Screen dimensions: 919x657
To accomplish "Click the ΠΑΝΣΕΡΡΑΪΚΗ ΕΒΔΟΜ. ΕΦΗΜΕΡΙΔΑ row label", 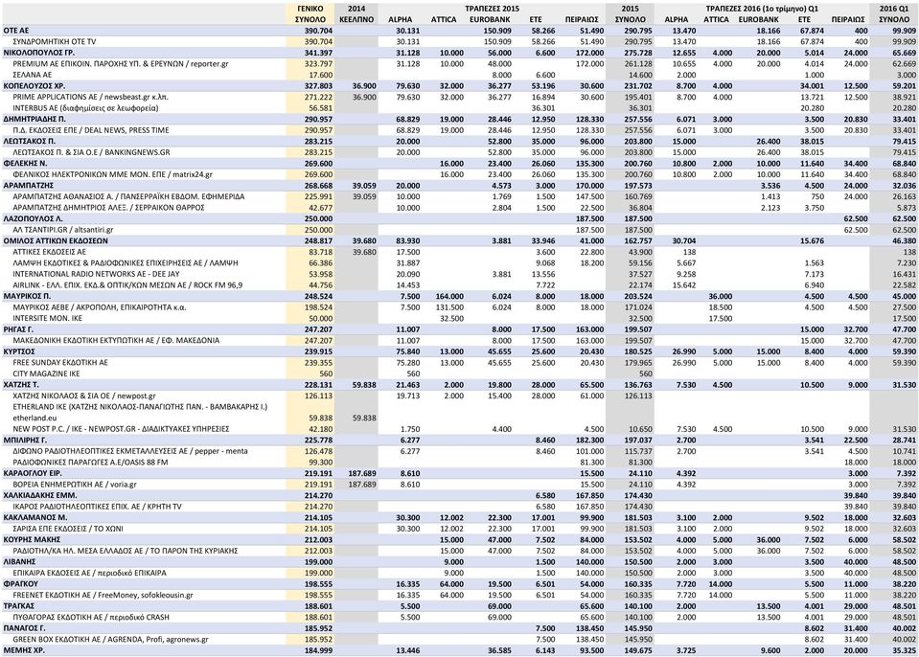I will click(128, 196).
